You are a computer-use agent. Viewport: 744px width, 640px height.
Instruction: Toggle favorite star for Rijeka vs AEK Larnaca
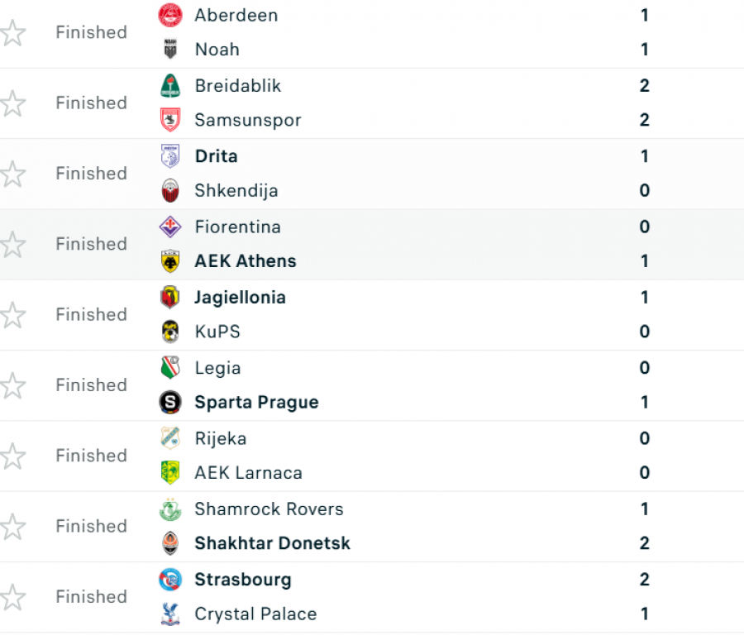12,456
